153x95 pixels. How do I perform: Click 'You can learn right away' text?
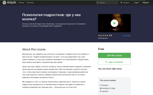pyautogui.click(x=110, y=69)
